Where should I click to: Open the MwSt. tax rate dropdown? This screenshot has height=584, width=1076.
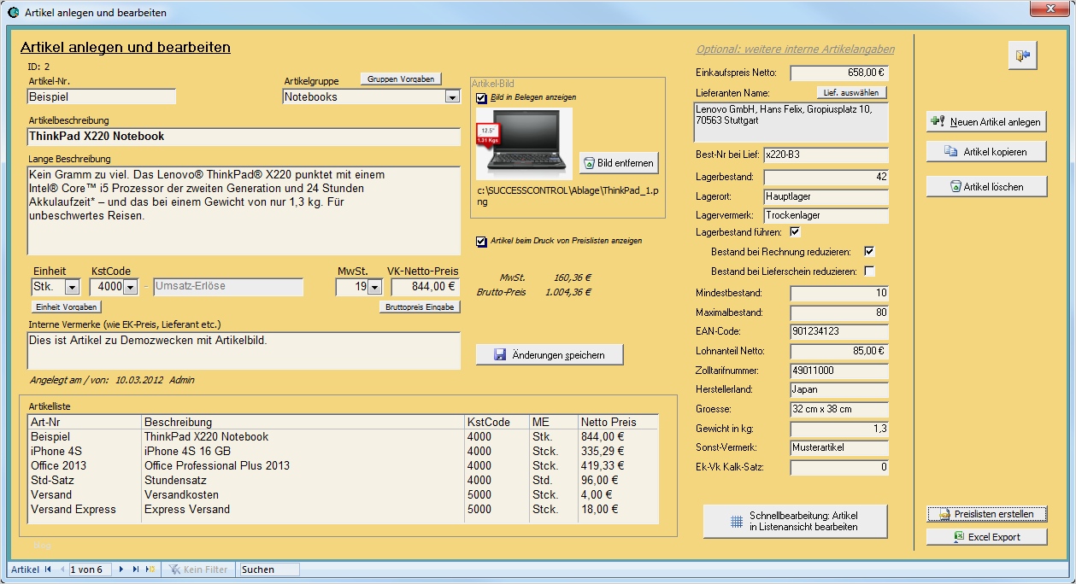(x=373, y=288)
